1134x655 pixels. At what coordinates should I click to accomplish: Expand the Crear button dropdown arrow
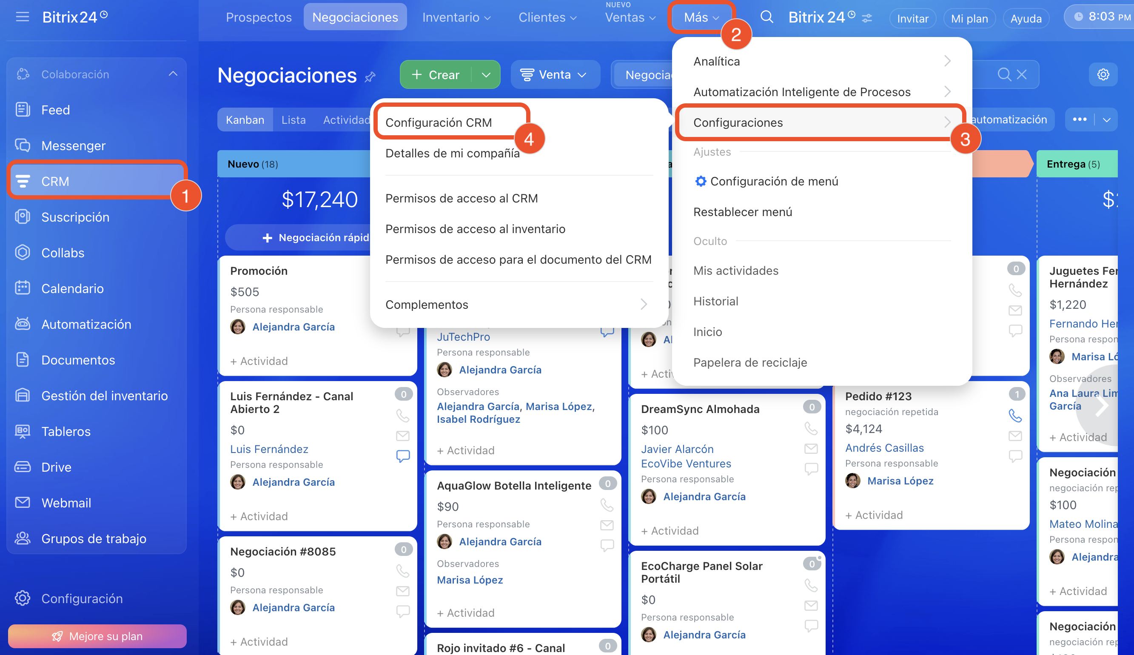(x=486, y=75)
